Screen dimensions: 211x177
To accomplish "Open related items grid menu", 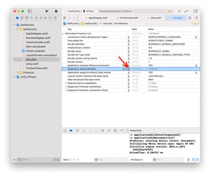I will (x=65, y=18).
